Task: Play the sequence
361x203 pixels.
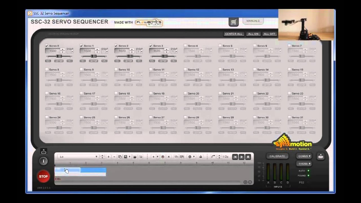Action: pyautogui.click(x=242, y=157)
